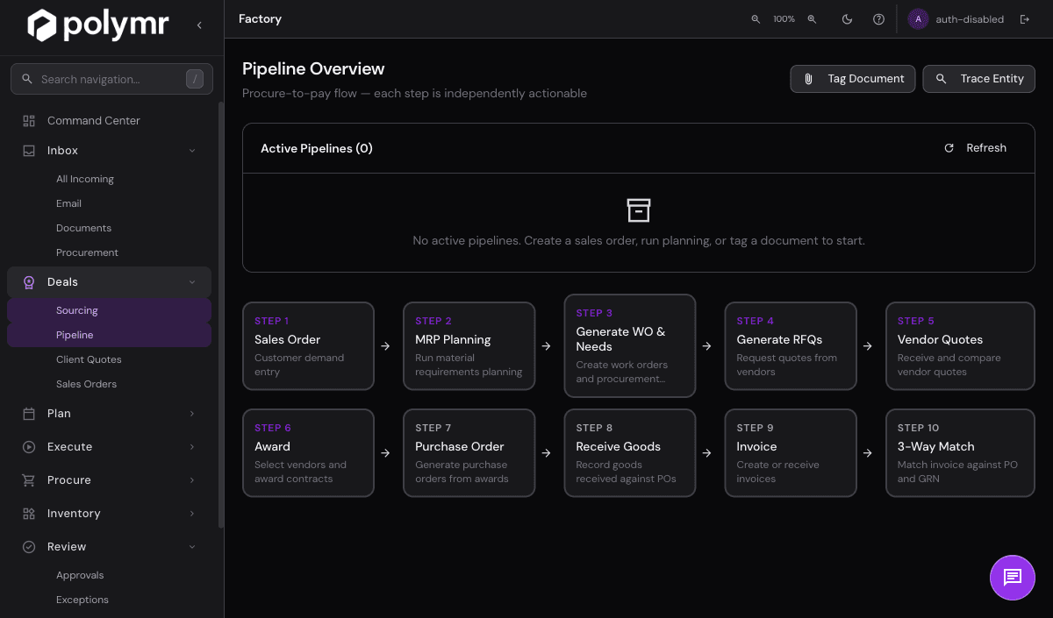Click the Active Pipelines (0) heading
The height and width of the screenshot is (618, 1053).
[x=317, y=148]
